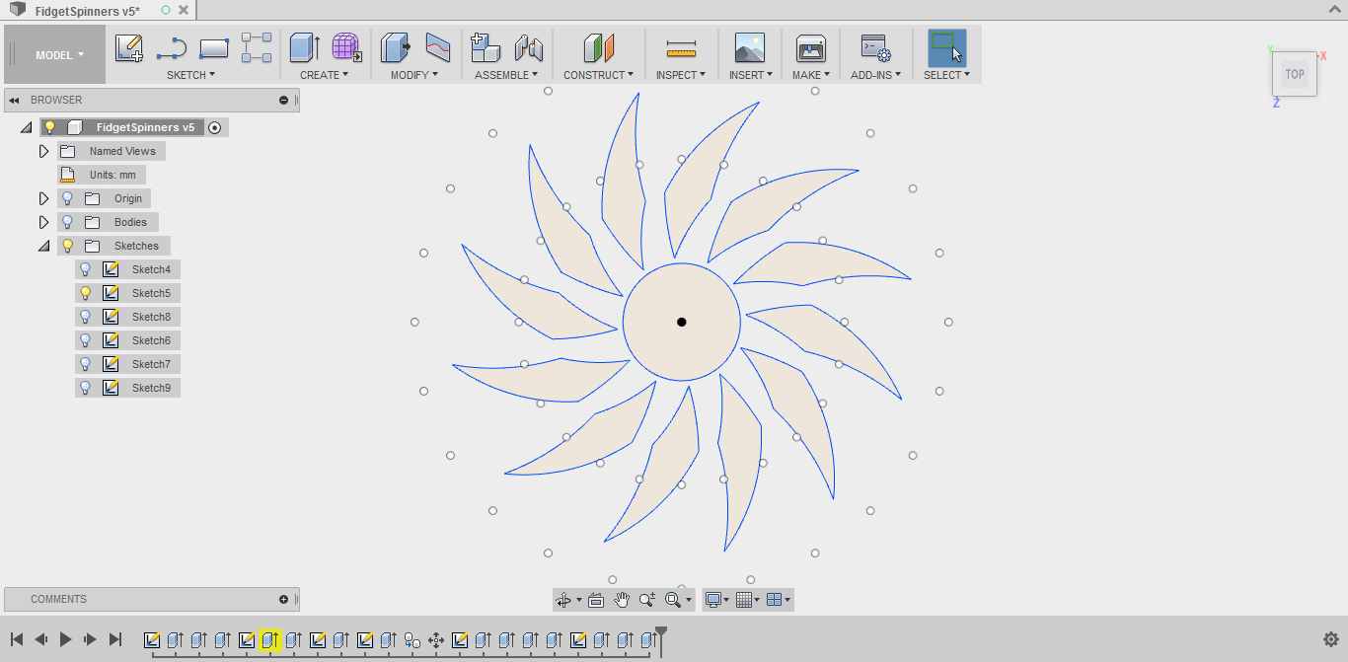Toggle Origin folder visibility
This screenshot has height=662, width=1348.
(65, 197)
